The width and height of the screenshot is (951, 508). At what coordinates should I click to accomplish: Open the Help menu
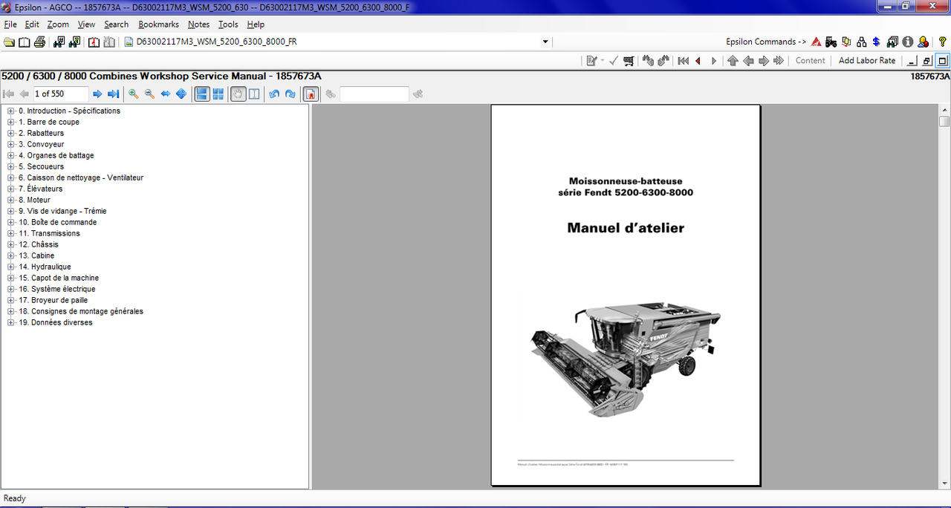click(x=256, y=25)
